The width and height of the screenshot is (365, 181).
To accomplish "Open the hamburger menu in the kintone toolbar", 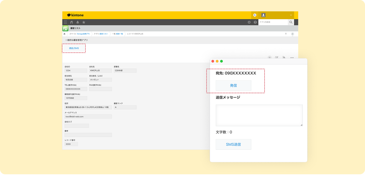I will (x=65, y=22).
